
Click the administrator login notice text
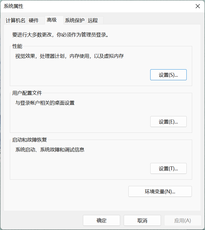pos(60,35)
